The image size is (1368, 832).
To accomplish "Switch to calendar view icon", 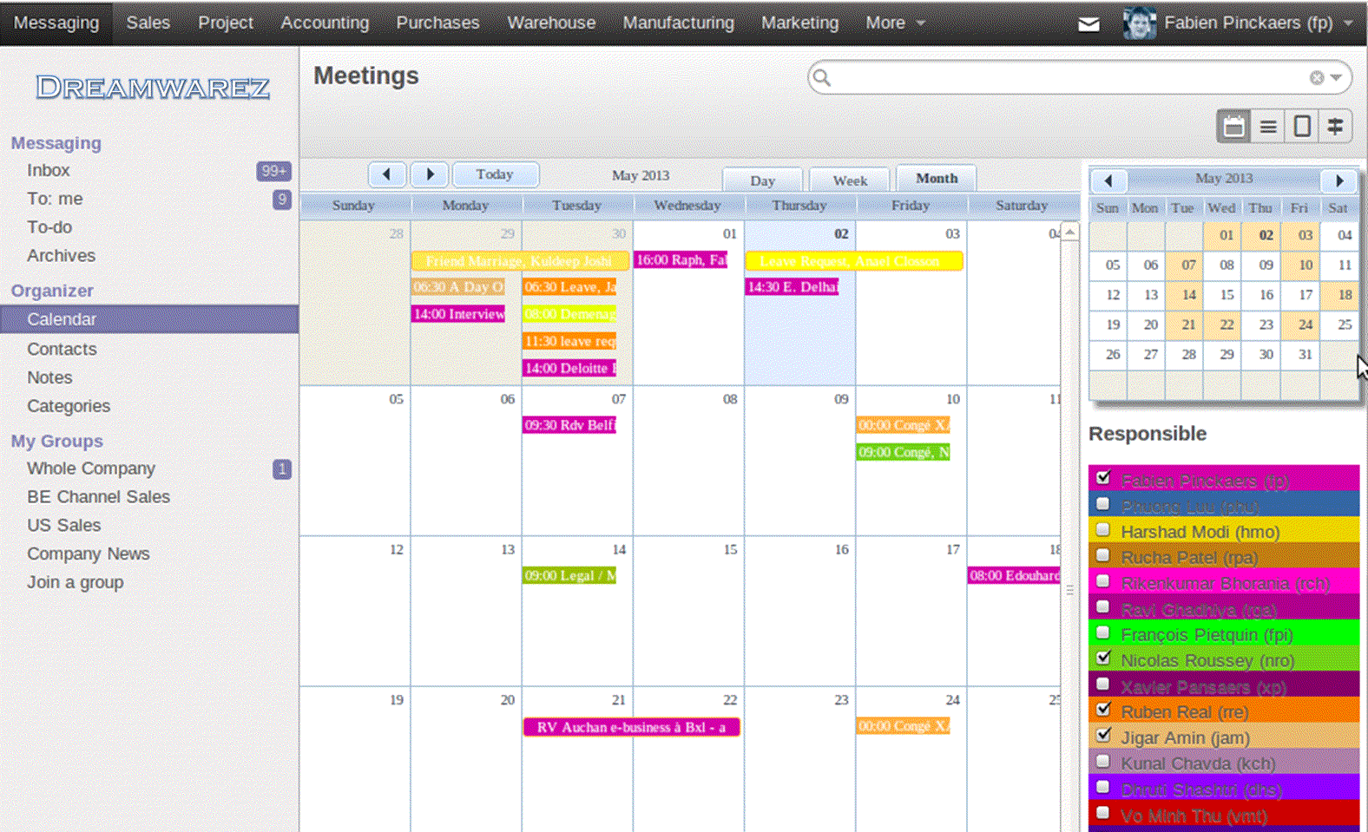I will (1233, 127).
